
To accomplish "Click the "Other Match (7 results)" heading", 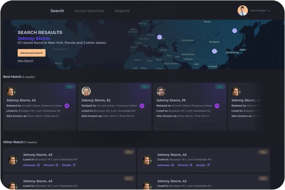I will (x=20, y=142).
